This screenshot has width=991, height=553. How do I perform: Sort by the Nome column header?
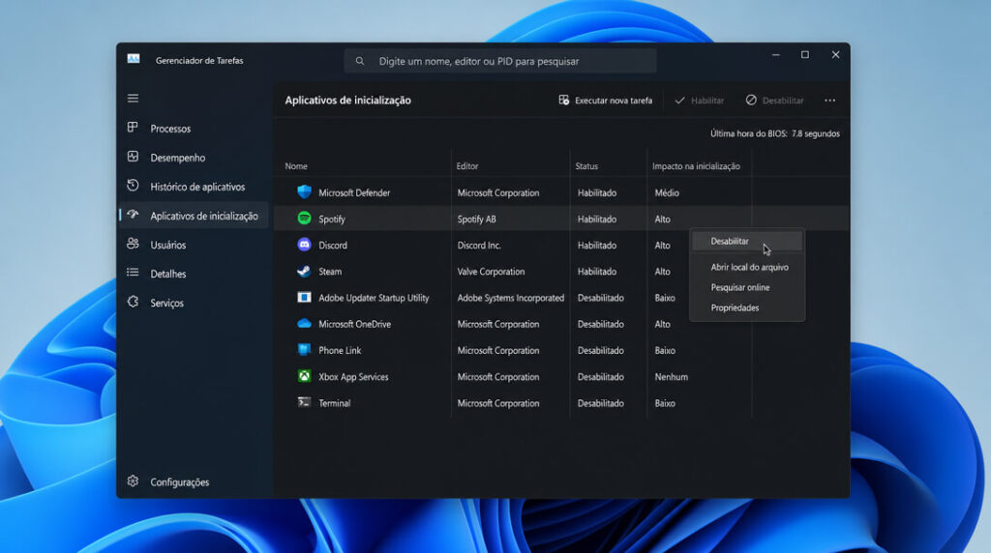click(296, 166)
